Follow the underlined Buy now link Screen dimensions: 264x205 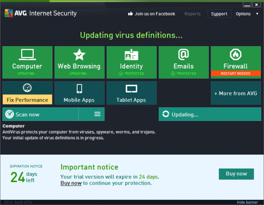pos(71,183)
